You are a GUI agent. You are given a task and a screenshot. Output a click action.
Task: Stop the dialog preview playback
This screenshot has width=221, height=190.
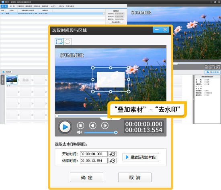[80, 125]
